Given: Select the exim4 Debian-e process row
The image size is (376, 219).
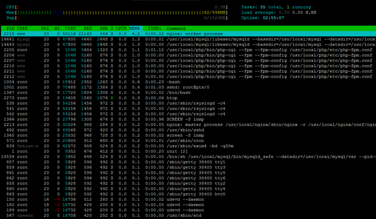Looking at the screenshot, I should point(188,146).
